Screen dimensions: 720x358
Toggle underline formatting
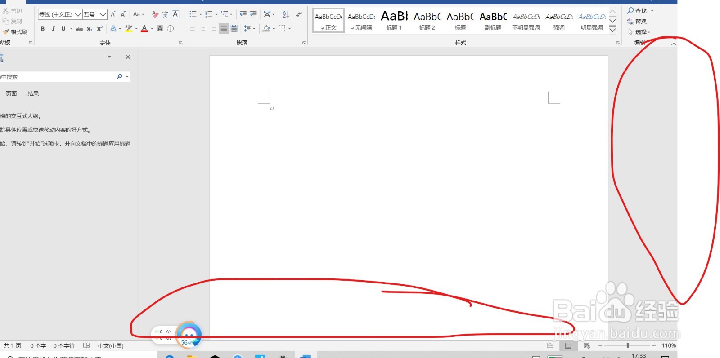coord(63,29)
